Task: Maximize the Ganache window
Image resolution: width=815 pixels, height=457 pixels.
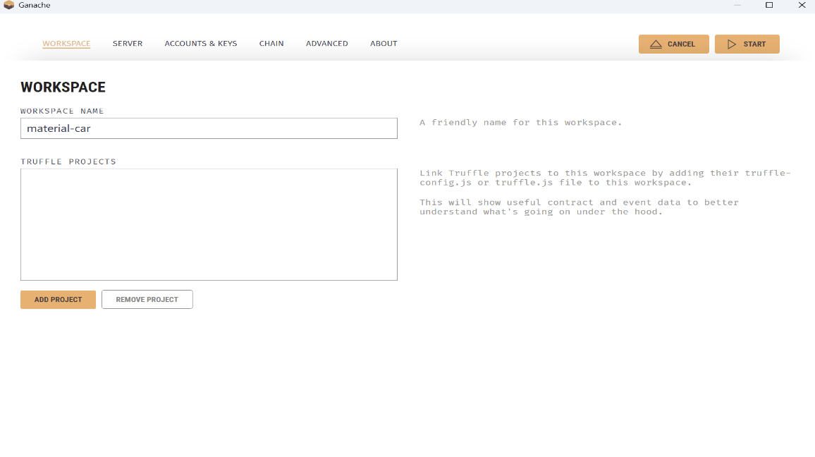Action: click(769, 5)
